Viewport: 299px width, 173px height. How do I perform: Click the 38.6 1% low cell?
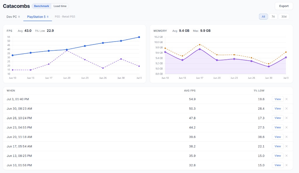(x=261, y=137)
